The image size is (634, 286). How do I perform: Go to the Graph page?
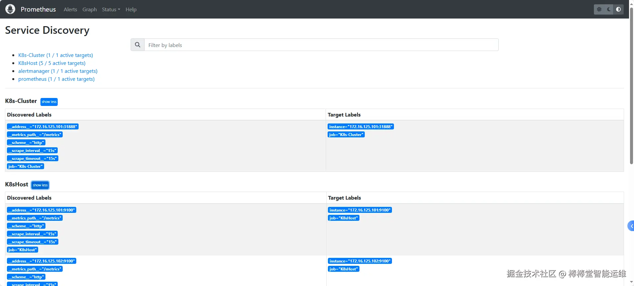pyautogui.click(x=90, y=9)
